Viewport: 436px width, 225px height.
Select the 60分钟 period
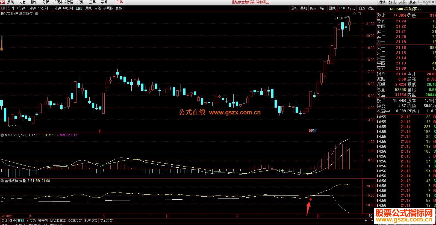[x=68, y=8]
